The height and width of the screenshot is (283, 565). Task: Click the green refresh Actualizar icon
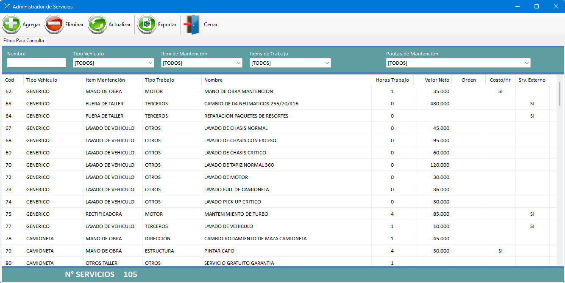[97, 25]
